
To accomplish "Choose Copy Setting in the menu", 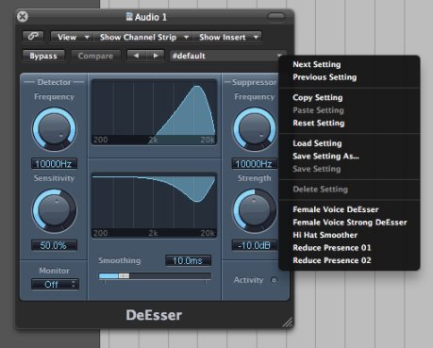I will tap(318, 97).
